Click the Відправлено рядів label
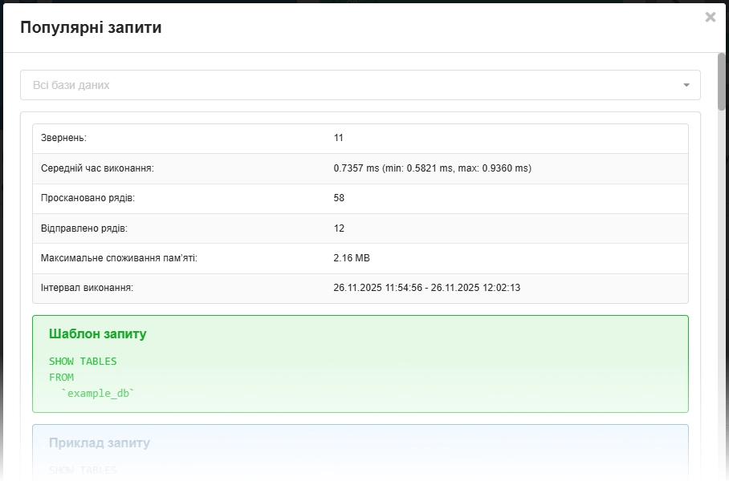The width and height of the screenshot is (729, 481). click(84, 228)
